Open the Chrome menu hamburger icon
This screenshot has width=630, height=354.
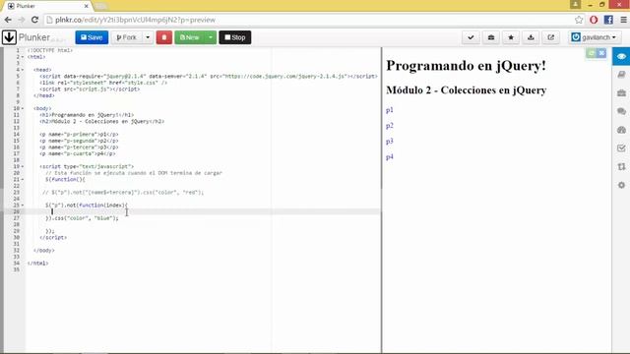623,20
